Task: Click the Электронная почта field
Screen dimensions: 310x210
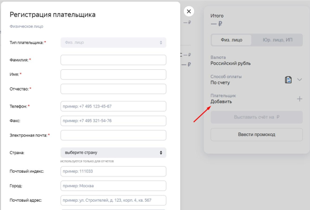Action: click(x=113, y=135)
